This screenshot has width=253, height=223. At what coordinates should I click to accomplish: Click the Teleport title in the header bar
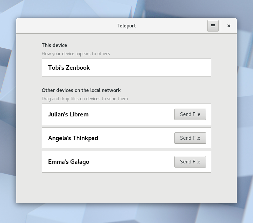pos(126,26)
